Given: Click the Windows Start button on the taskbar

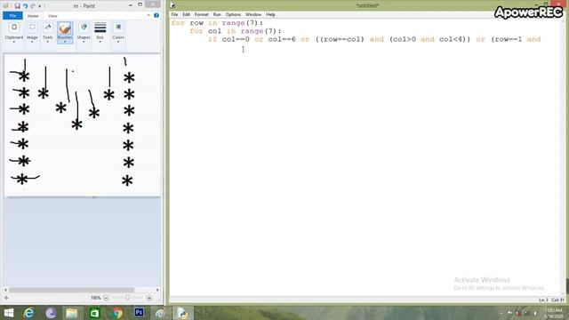Looking at the screenshot, I should [x=8, y=313].
